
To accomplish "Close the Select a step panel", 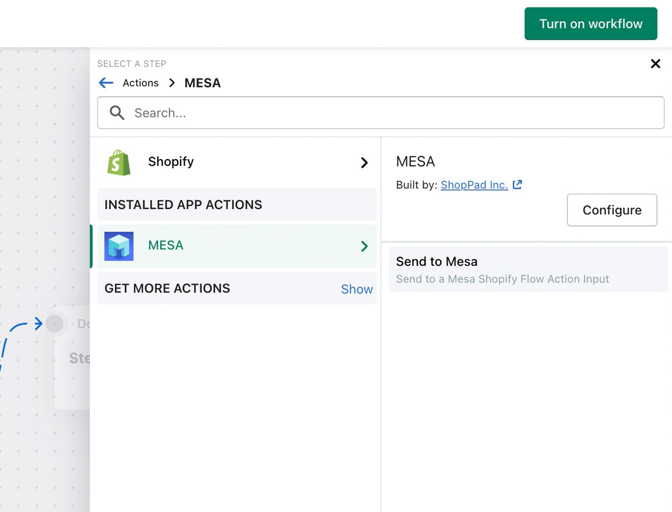I will [655, 64].
